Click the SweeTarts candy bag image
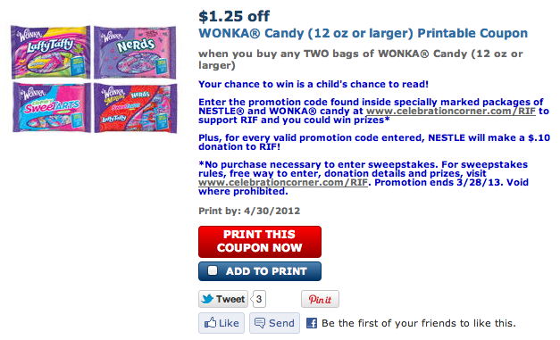The image size is (560, 340). tap(52, 107)
